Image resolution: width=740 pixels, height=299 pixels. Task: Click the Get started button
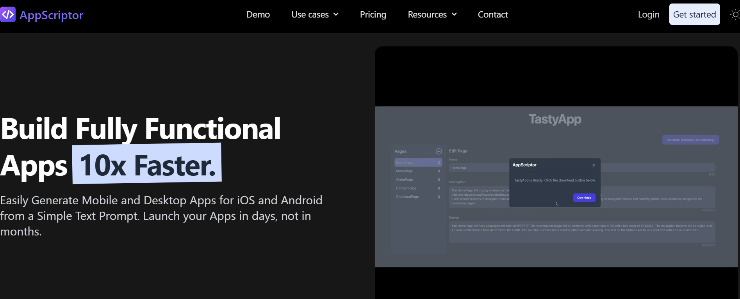694,14
